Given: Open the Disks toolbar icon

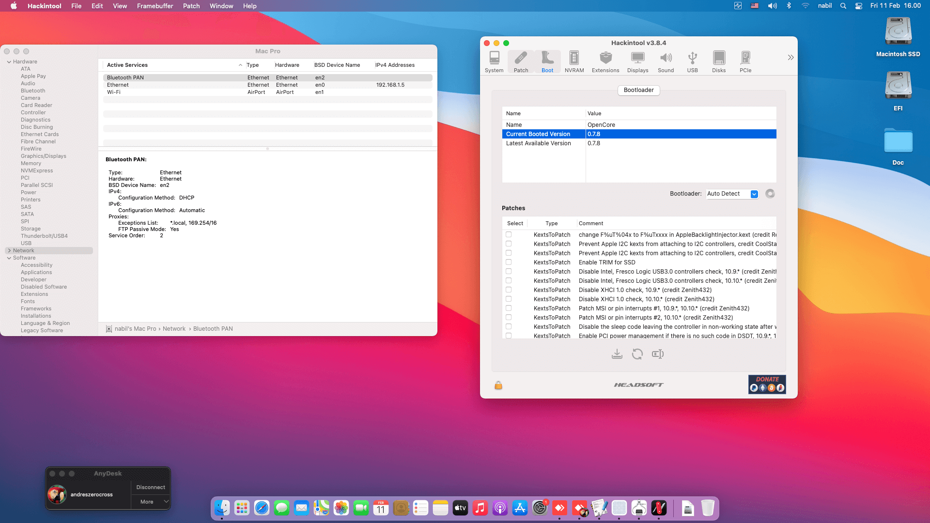Looking at the screenshot, I should [719, 62].
